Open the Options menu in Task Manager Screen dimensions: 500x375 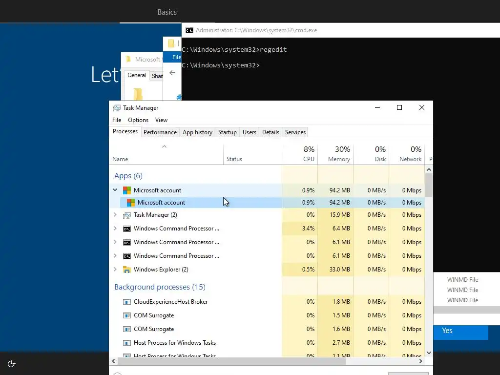tap(138, 120)
